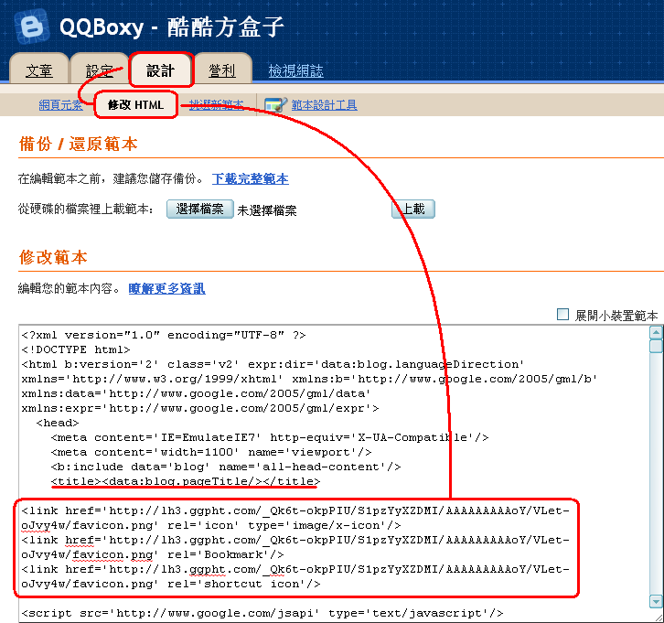Image resolution: width=664 pixels, height=623 pixels.
Task: Open the 挑選新範本 link
Action: click(x=217, y=104)
